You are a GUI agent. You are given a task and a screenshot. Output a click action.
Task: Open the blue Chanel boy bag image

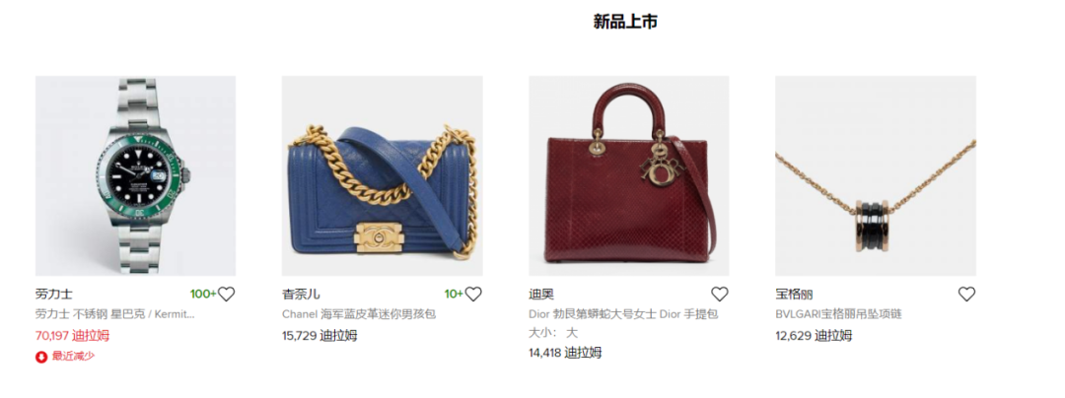point(382,175)
